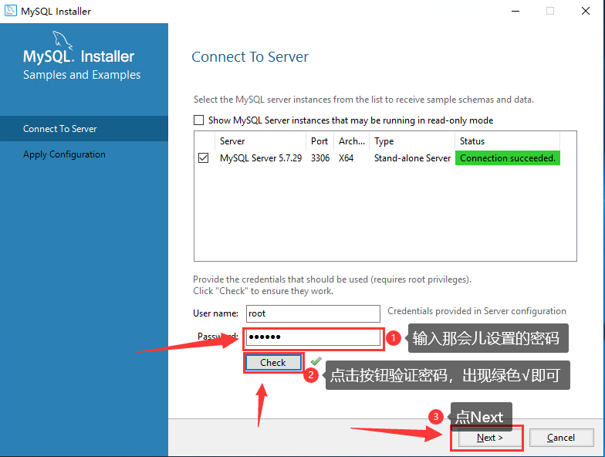The image size is (605, 457).
Task: Minimize the MySQL Installer window
Action: click(x=515, y=11)
